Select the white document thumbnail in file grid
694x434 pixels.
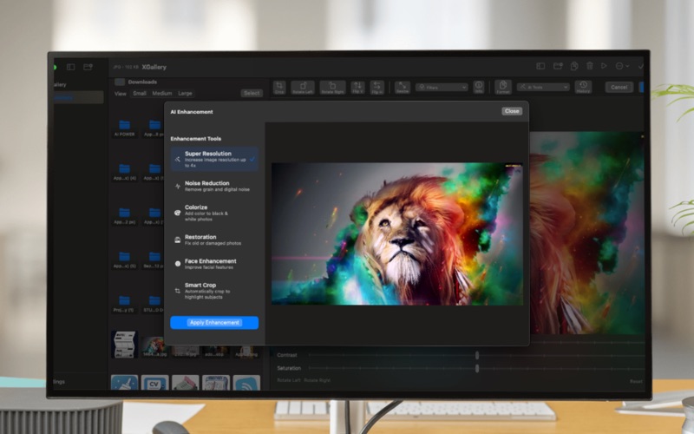click(x=124, y=344)
